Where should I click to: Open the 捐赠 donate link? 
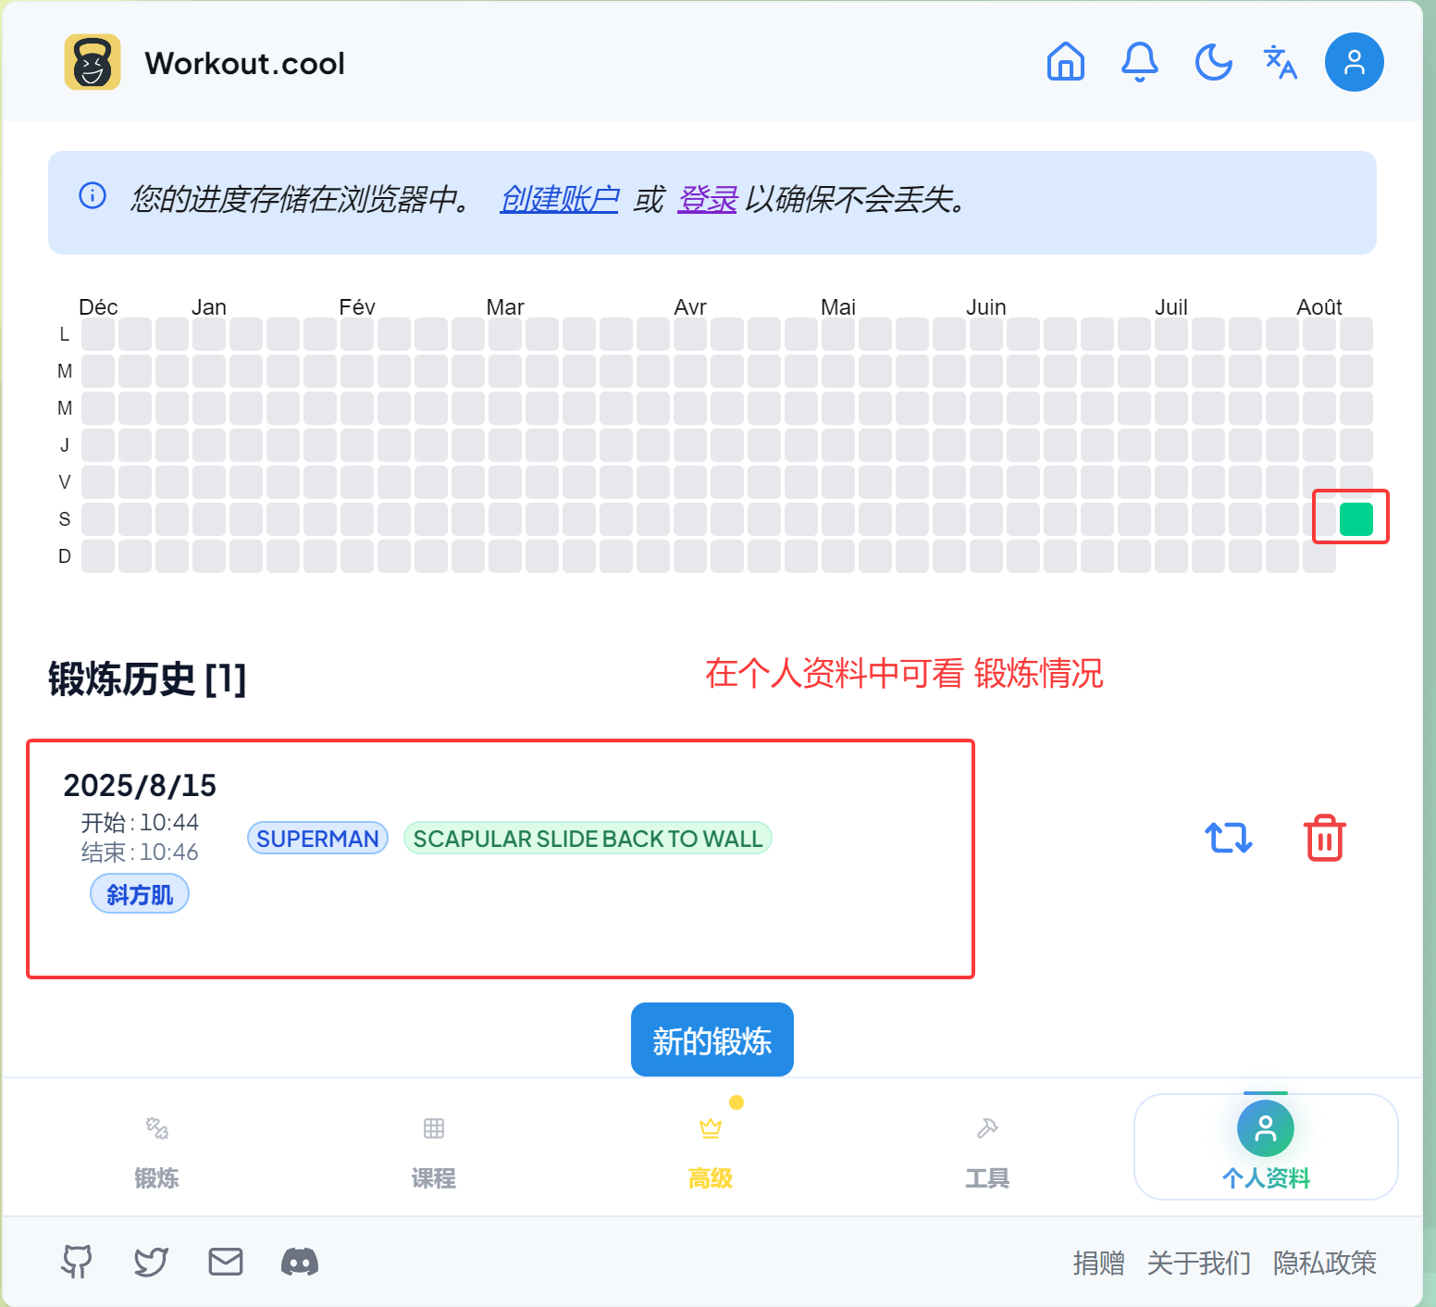[x=1099, y=1263]
